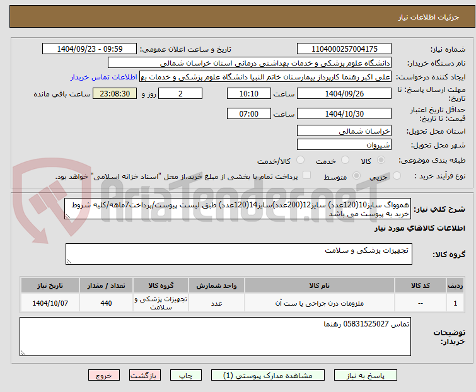Click the کد کالا column header
This screenshot has width=476, height=392.
[421, 285]
